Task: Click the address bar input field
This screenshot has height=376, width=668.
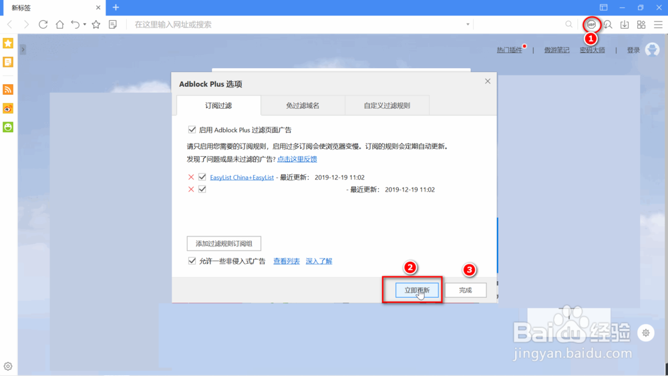Action: pyautogui.click(x=298, y=25)
